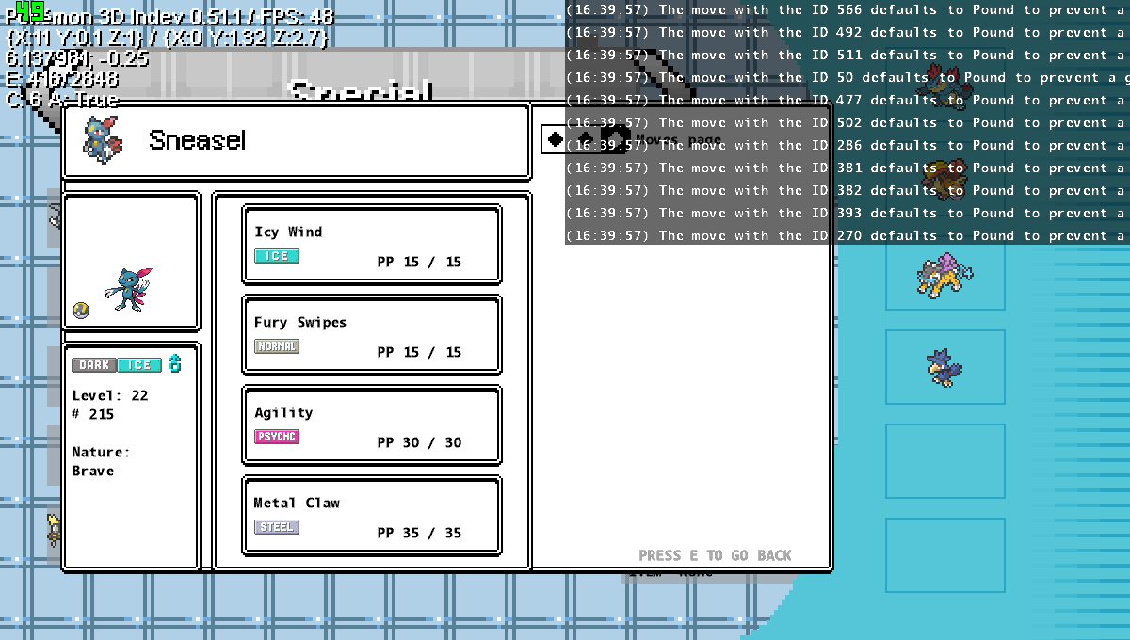
Task: Click the # 215 Pokédex number
Action: click(x=93, y=414)
